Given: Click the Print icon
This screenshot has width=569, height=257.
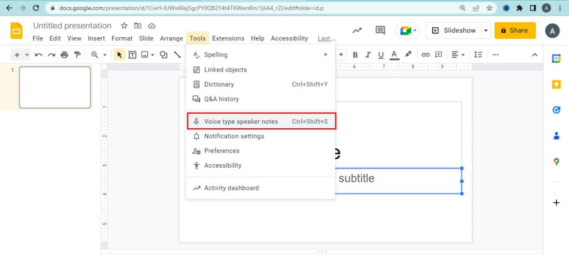Looking at the screenshot, I should pos(64,54).
